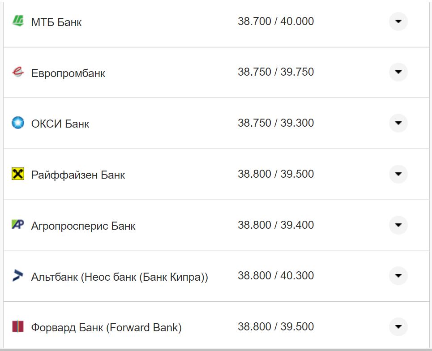Select Альтбанк (Неос банк) bank name
Viewport: 432px width, 351px height.
120,277
